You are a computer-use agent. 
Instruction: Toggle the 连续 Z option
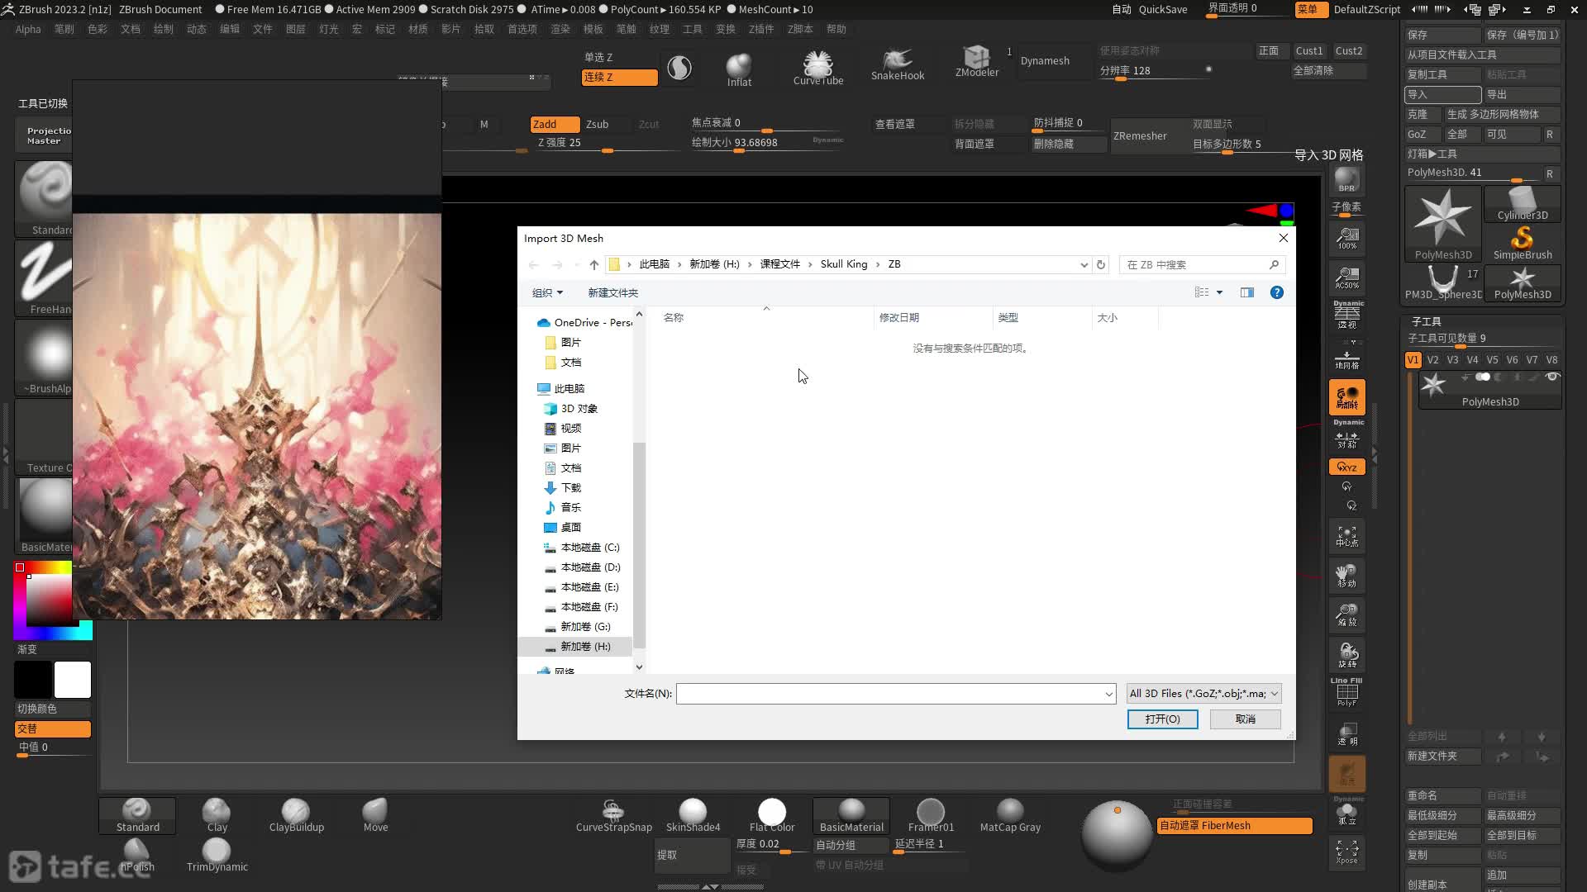pyautogui.click(x=619, y=77)
